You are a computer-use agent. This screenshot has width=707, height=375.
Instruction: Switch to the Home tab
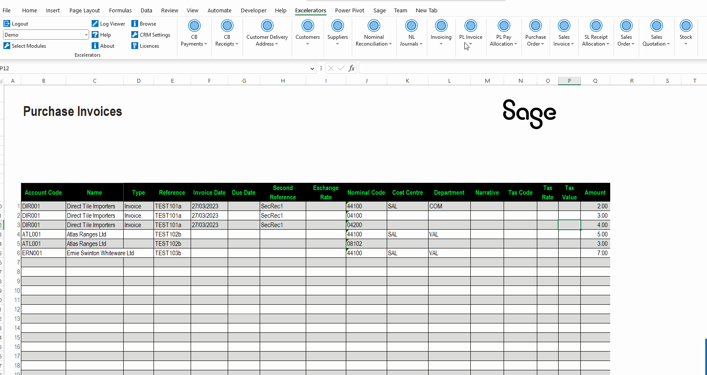click(x=29, y=10)
